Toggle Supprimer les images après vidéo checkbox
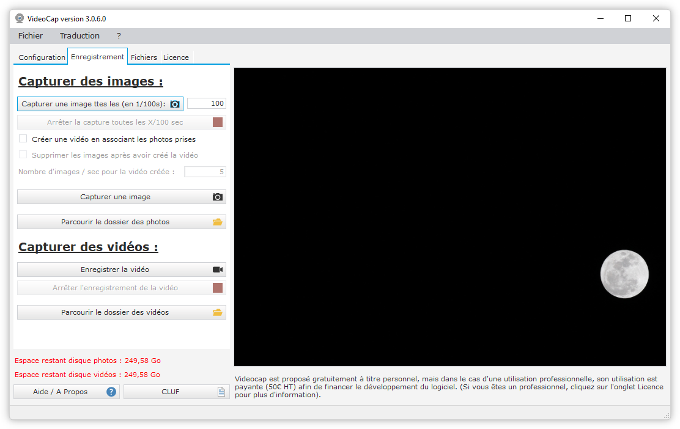 tap(23, 155)
